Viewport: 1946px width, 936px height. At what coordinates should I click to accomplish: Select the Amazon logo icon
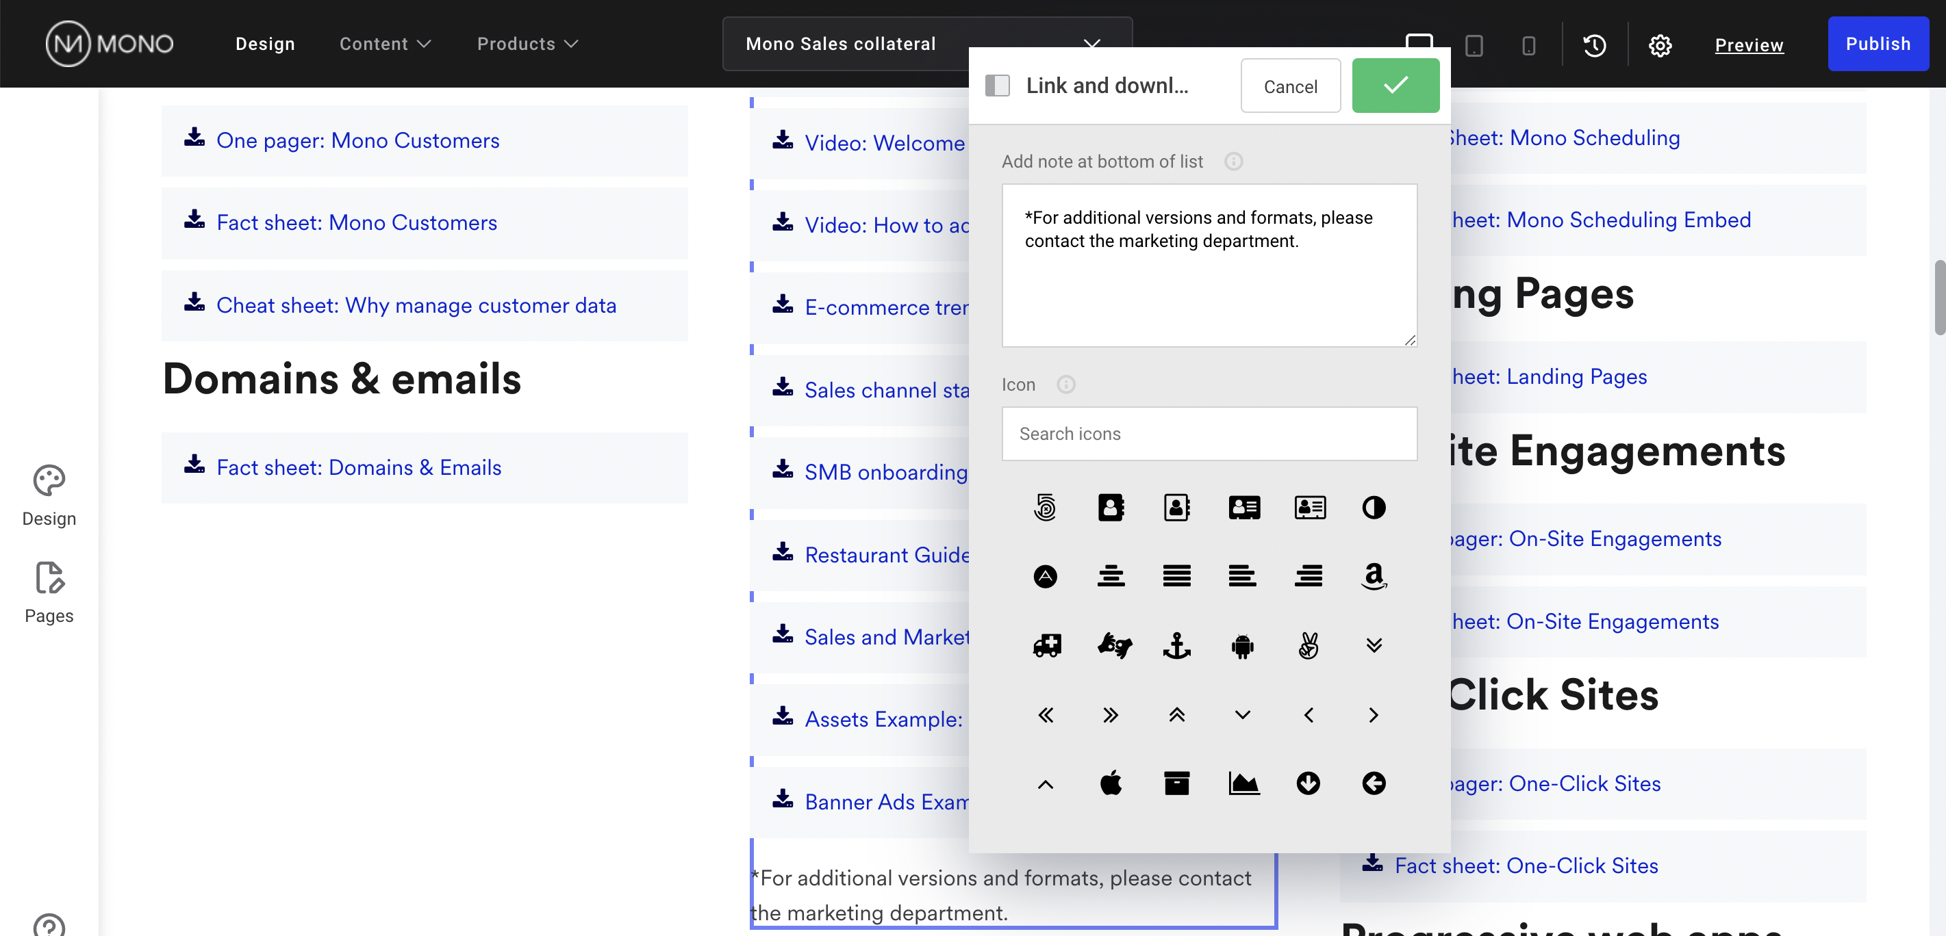coord(1374,577)
